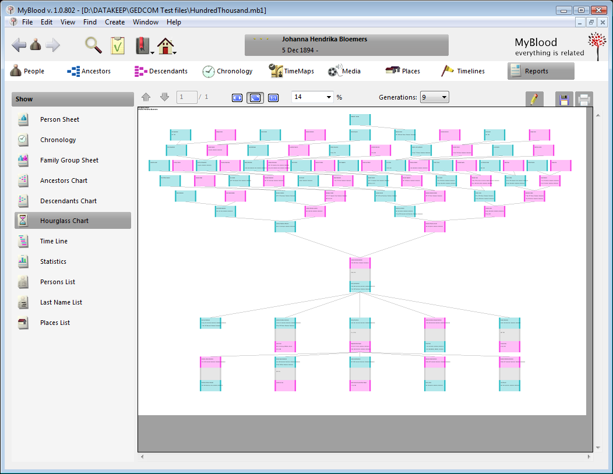Print report with the printer icon

(584, 99)
